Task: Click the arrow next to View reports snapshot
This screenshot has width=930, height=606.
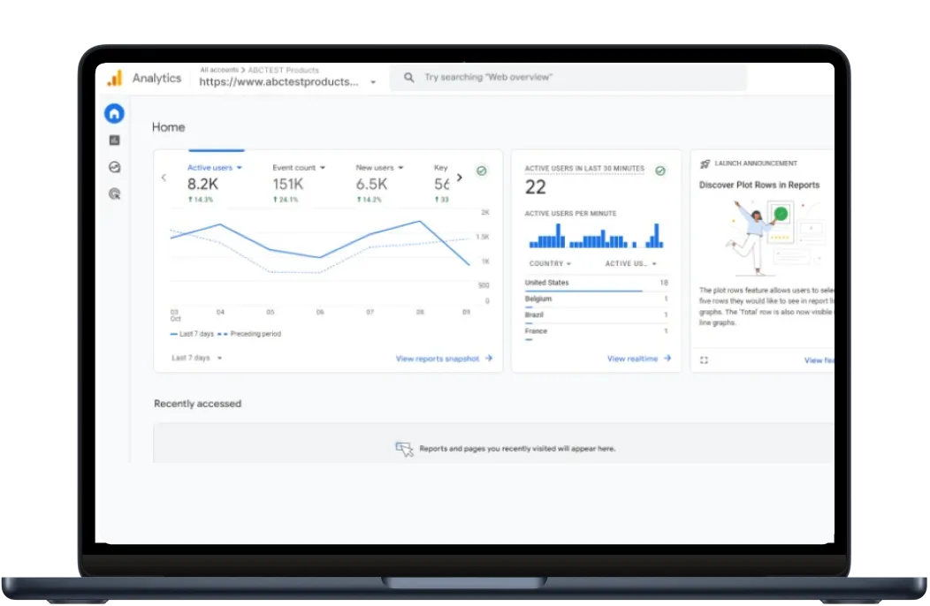Action: 489,358
